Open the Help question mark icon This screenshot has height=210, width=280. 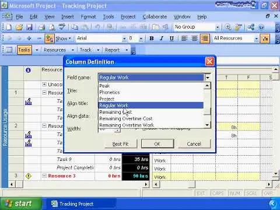261,27
